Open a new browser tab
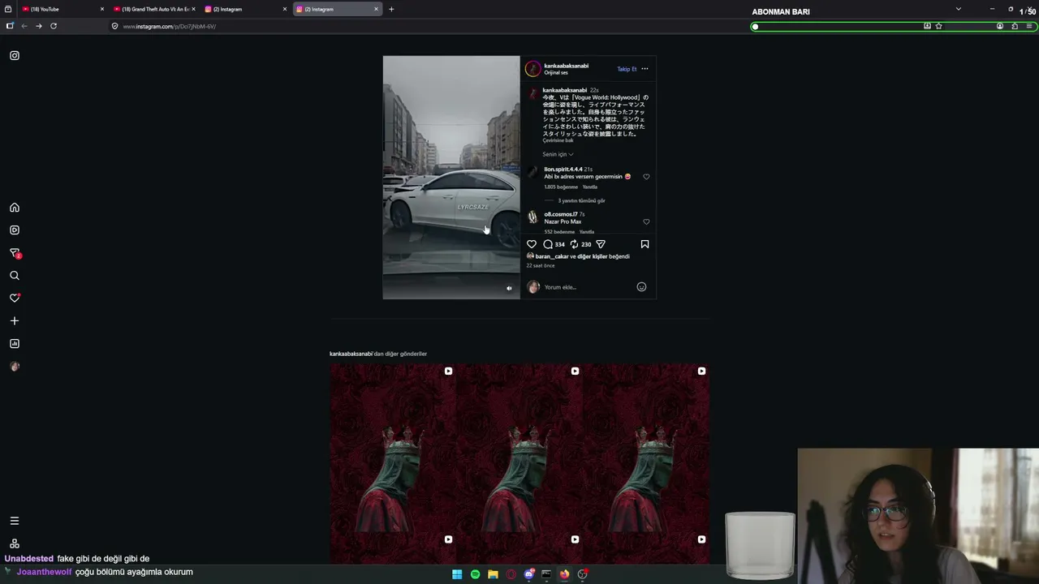Viewport: 1039px width, 584px height. (x=391, y=9)
